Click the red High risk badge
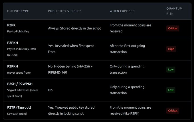194x122 pixels. pos(171,49)
